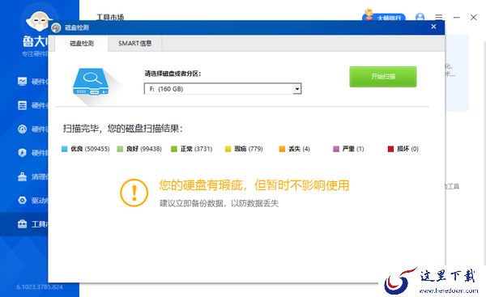486x297 pixels.
Task: Click the red 损坏 color swatch
Action: click(390, 149)
